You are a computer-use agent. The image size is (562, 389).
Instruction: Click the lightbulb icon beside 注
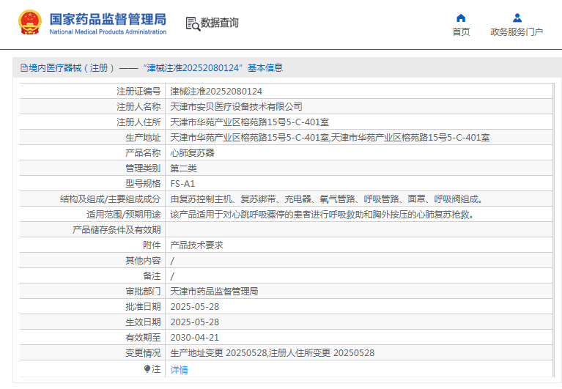[147, 368]
